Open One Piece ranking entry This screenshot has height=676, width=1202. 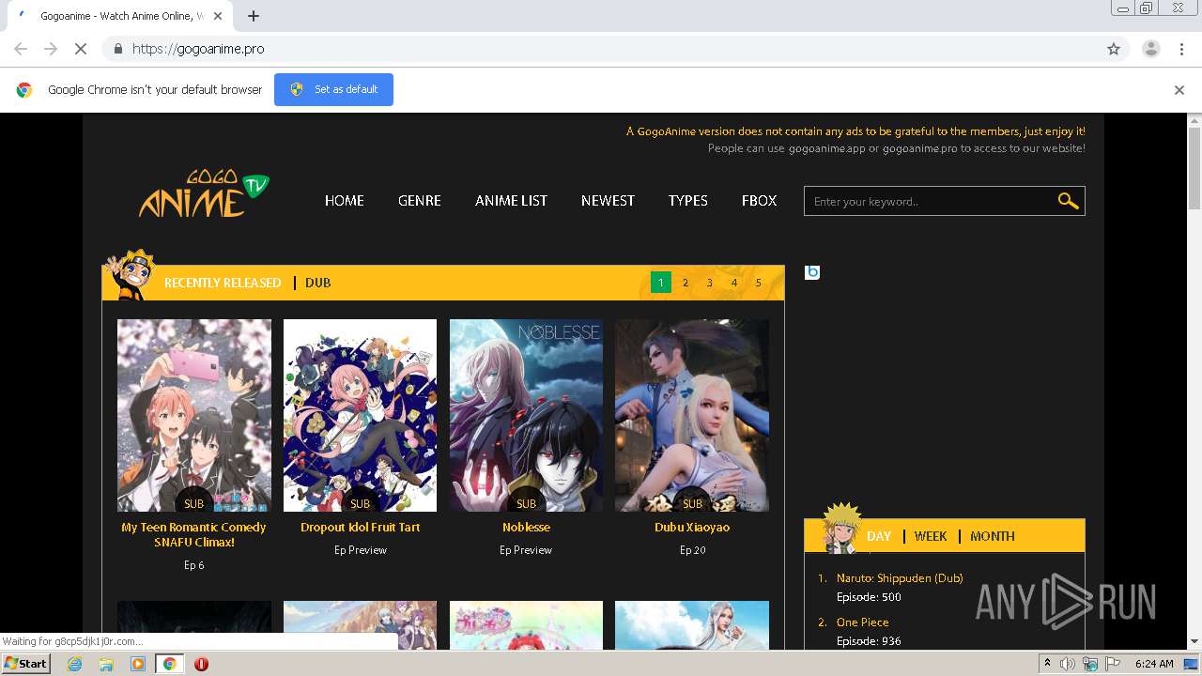pos(862,622)
